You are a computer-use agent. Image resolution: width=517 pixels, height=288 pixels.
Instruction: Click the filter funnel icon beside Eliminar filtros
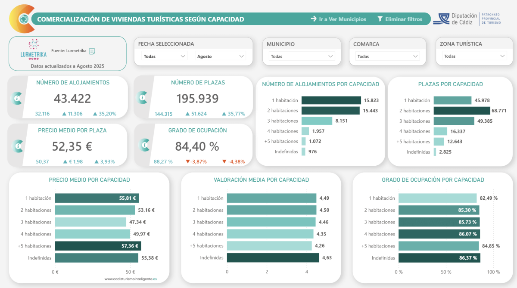coord(380,19)
